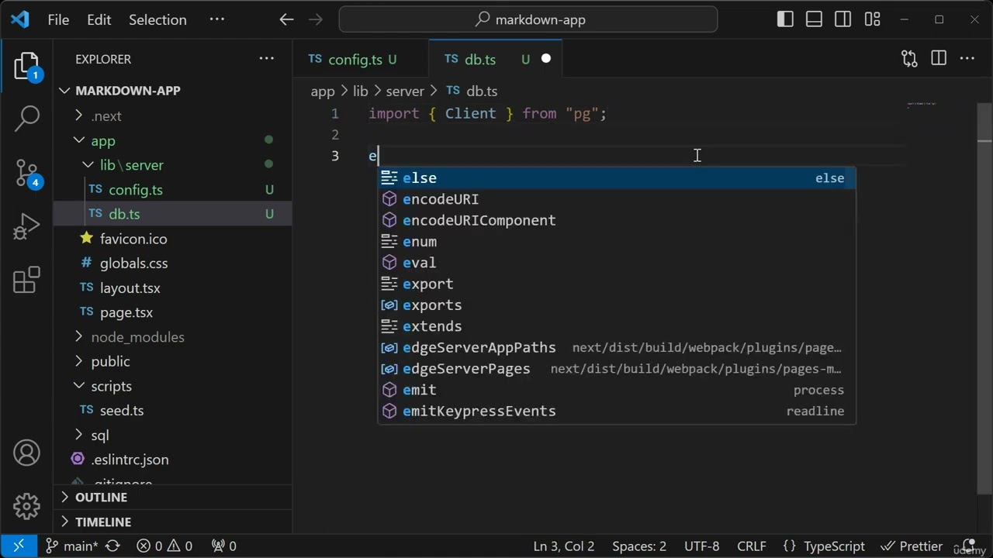Viewport: 993px width, 558px height.
Task: Open the File menu
Action: tap(58, 20)
